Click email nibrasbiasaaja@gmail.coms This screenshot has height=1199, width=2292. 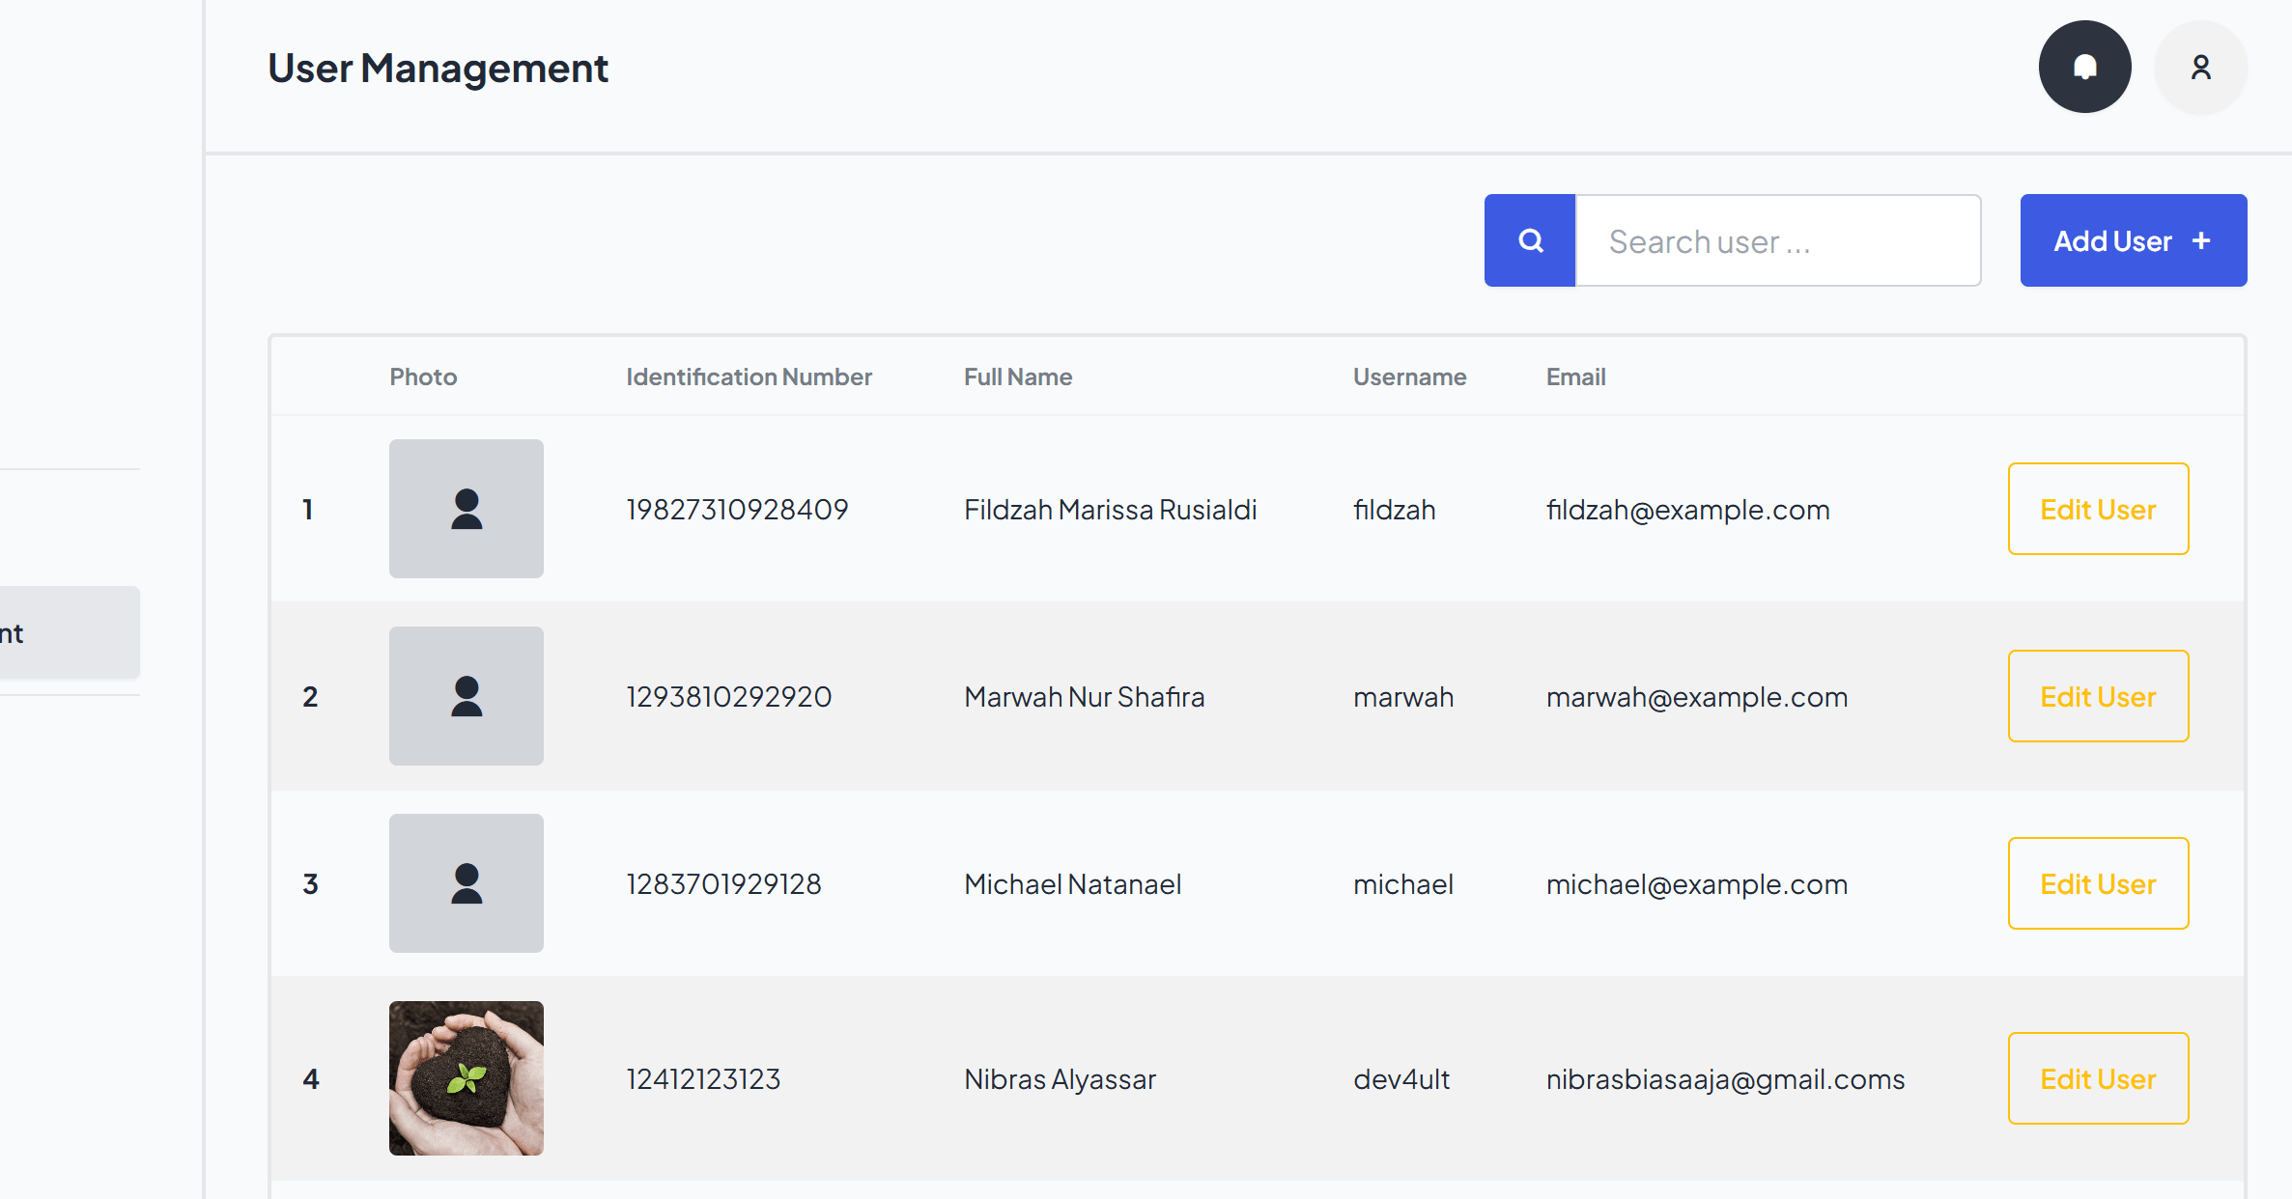pos(1726,1079)
